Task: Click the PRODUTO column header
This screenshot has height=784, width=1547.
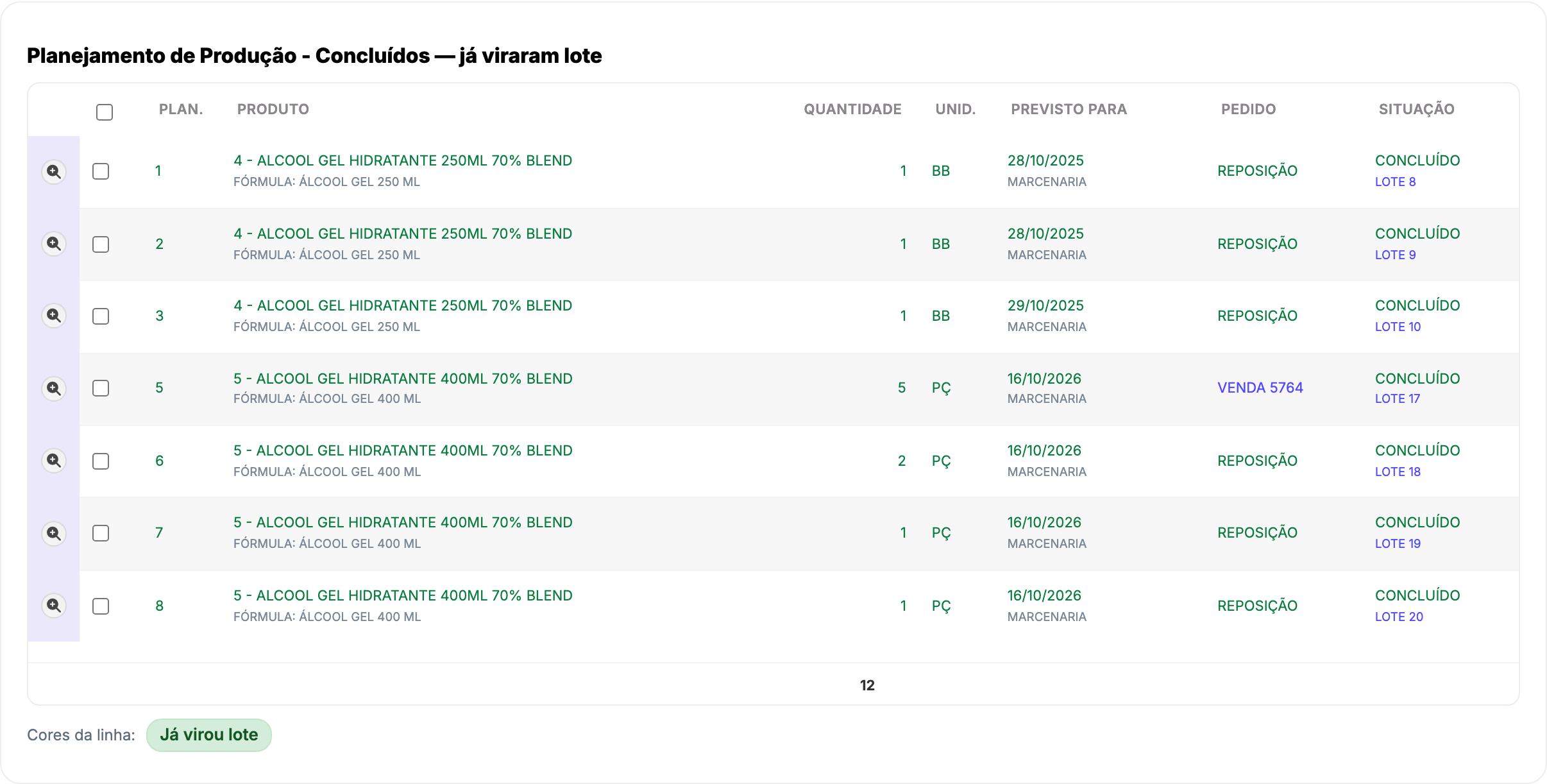Action: [x=273, y=109]
